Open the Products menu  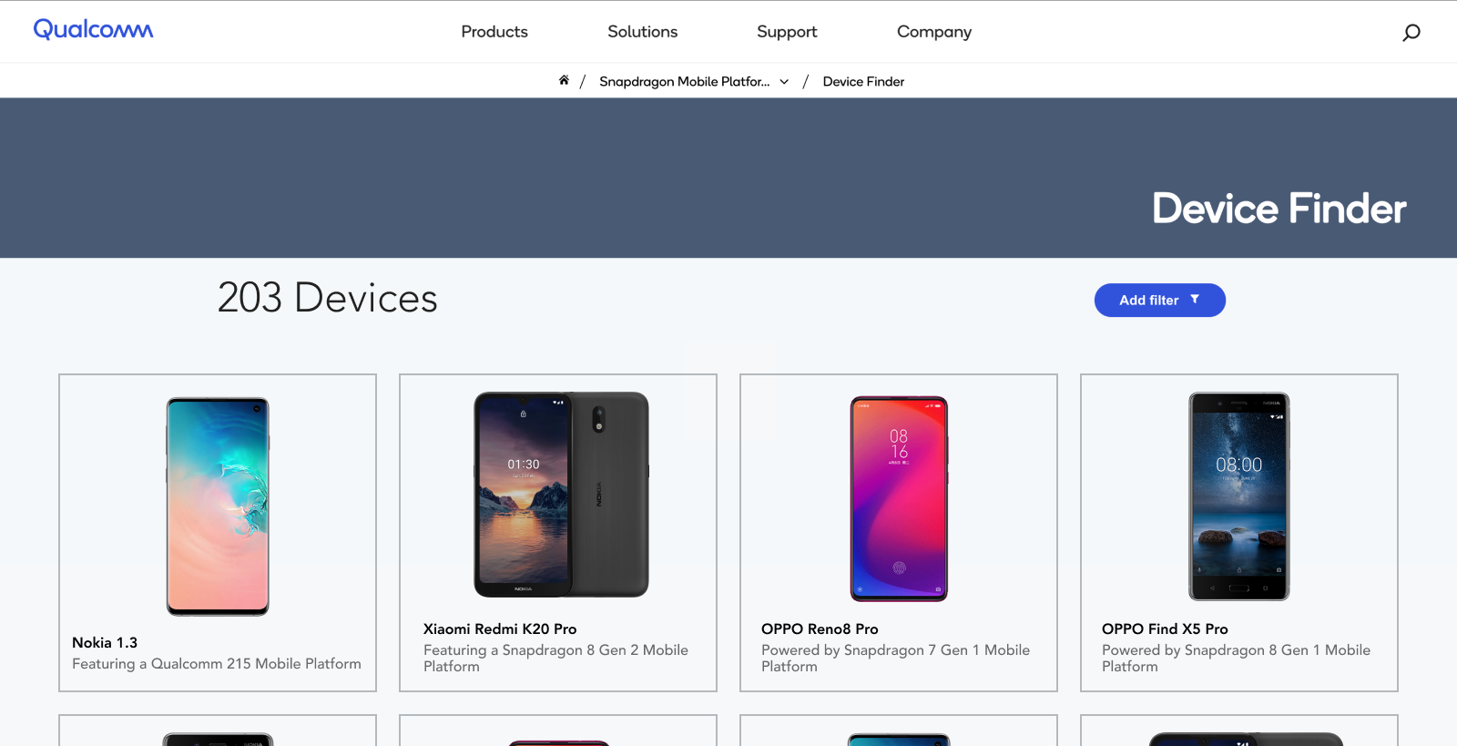(x=494, y=32)
